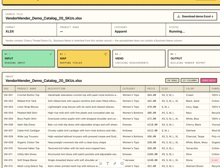220x168 pixels.
Task: Click the Textured Halter Top product name
Action: pyautogui.click(x=28, y=148)
